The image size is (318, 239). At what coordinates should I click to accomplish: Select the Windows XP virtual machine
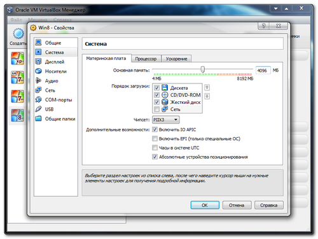17,59
